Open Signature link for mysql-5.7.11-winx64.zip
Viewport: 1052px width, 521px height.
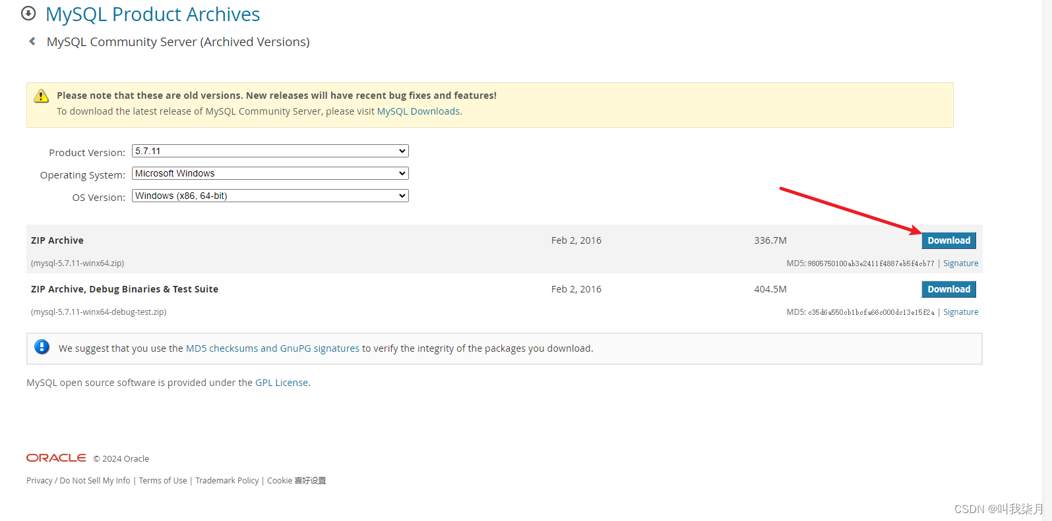(x=960, y=263)
